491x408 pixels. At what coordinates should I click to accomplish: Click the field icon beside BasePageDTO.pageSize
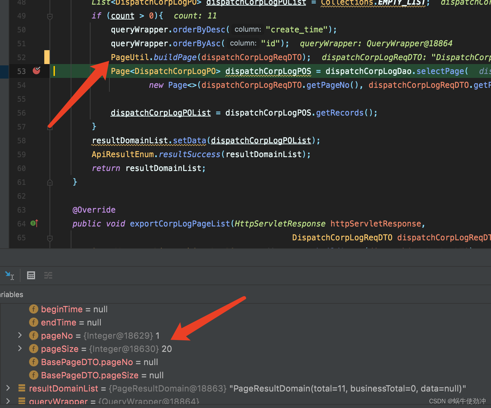coord(33,375)
